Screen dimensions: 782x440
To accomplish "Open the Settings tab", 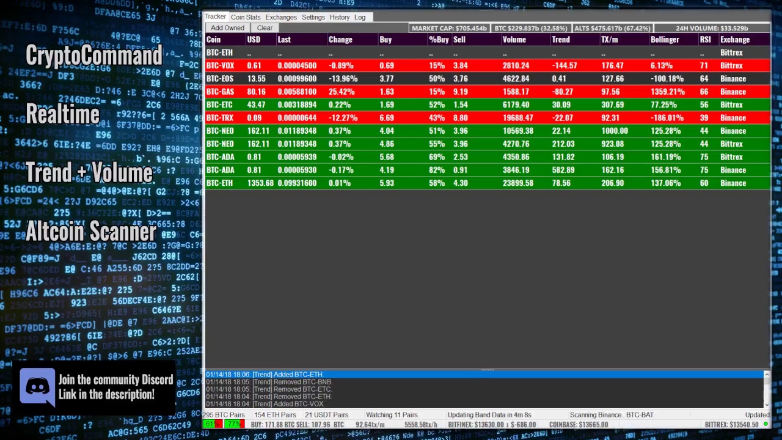I will click(313, 17).
